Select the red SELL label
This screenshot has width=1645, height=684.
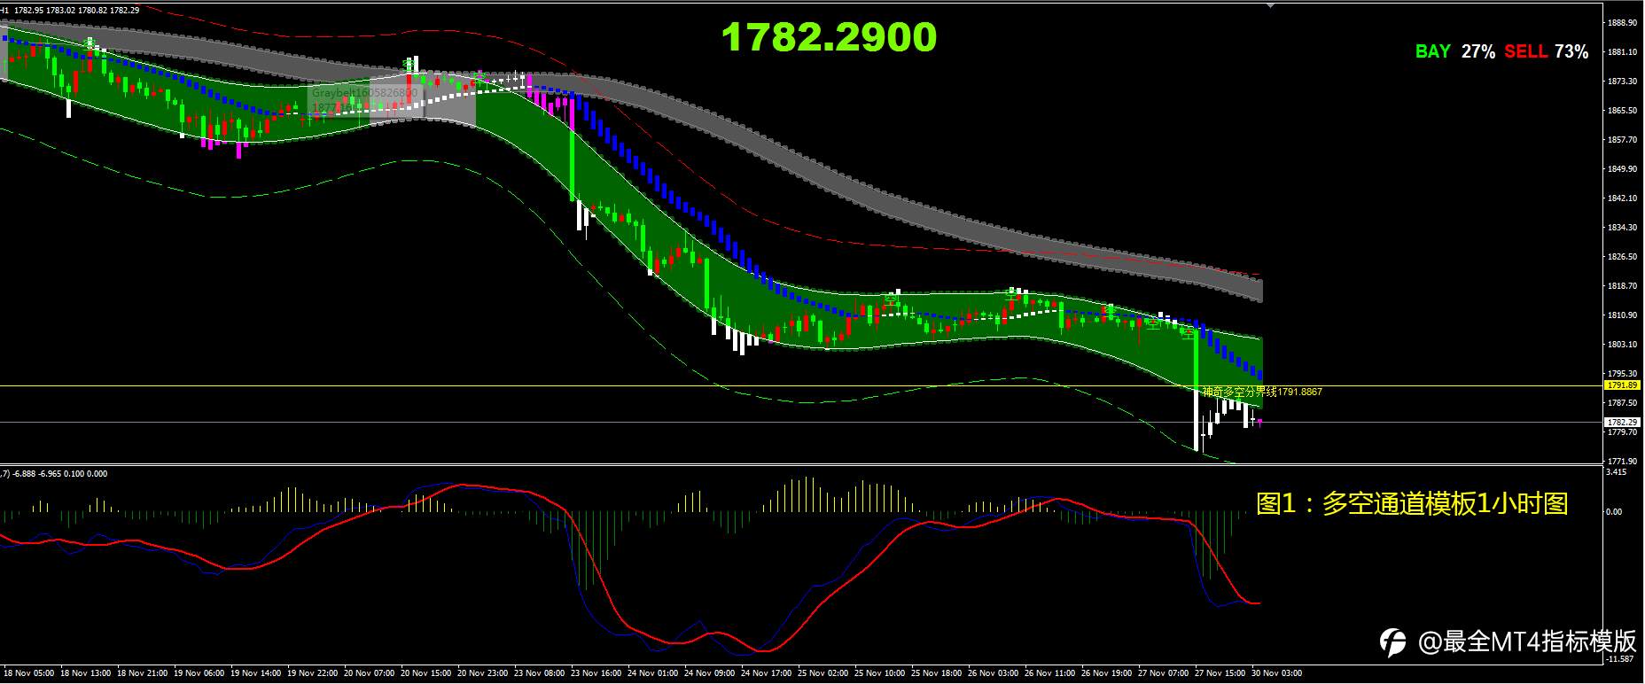pos(1525,51)
